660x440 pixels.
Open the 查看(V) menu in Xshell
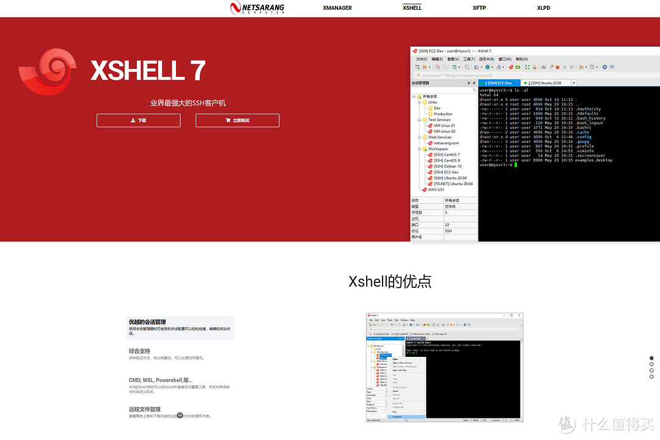453,59
